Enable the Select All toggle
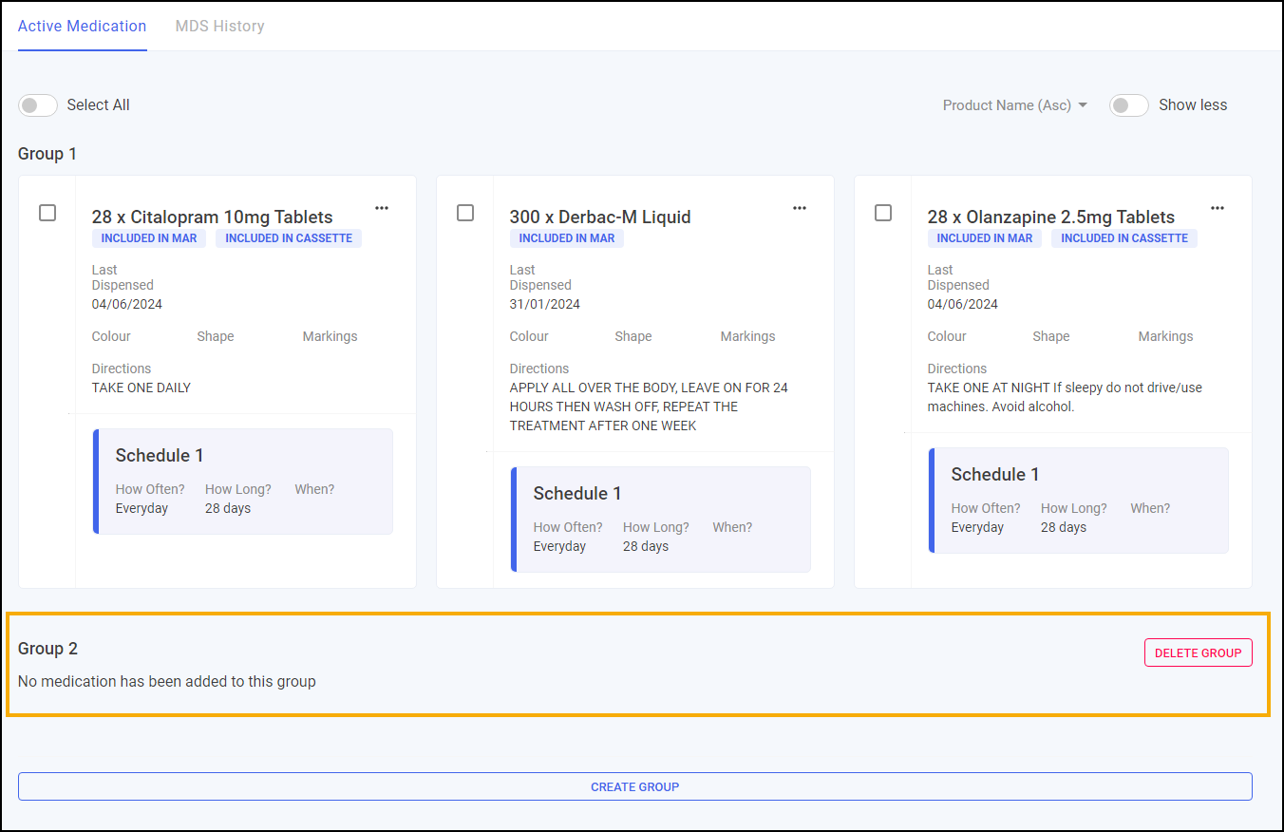 pyautogui.click(x=38, y=105)
